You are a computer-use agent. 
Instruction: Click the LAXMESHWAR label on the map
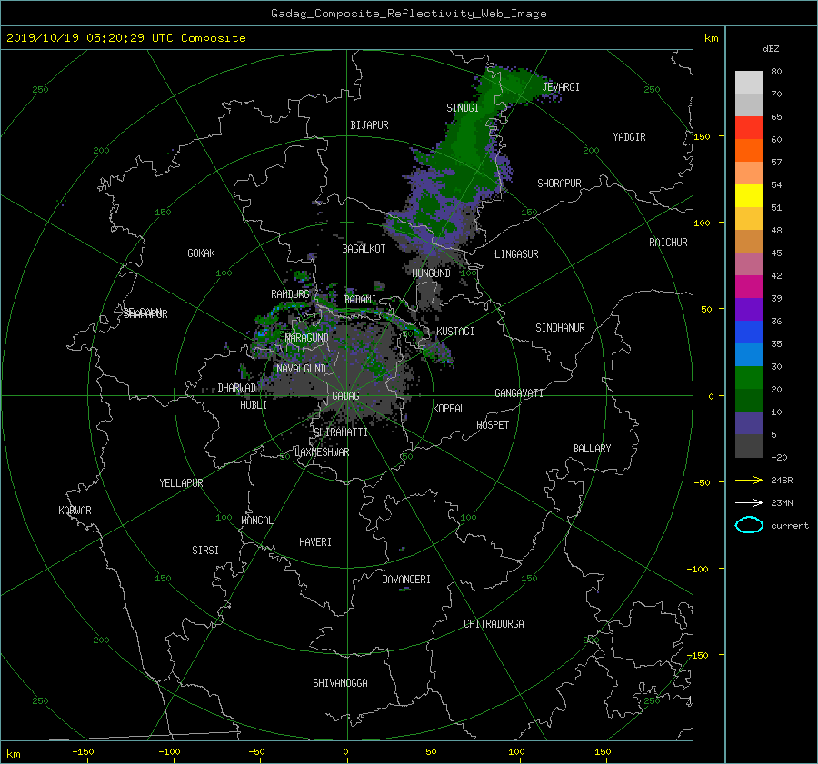[x=322, y=452]
